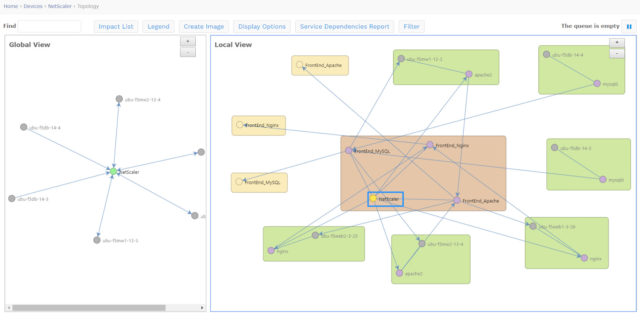Select FrontEnd_Nginx node in the yellow box

[240, 125]
